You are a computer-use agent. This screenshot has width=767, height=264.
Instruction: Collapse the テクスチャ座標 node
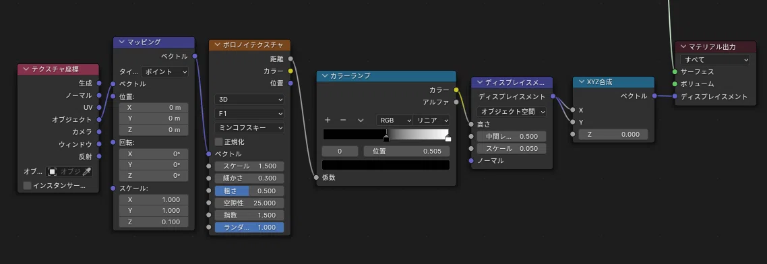26,69
